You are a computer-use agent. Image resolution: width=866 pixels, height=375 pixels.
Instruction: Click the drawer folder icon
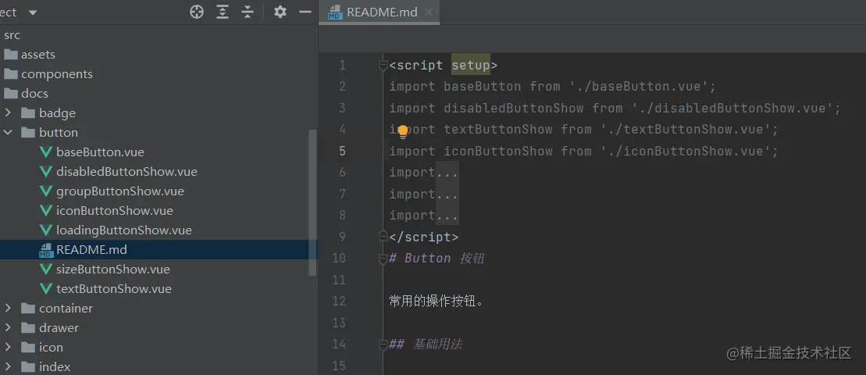(27, 327)
